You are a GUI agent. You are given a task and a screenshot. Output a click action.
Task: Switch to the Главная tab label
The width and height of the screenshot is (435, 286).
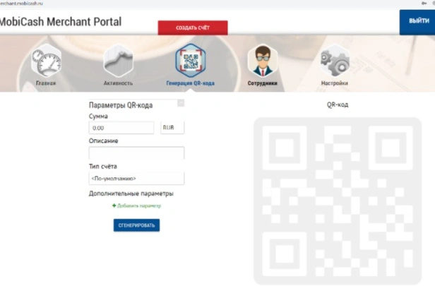tap(46, 83)
